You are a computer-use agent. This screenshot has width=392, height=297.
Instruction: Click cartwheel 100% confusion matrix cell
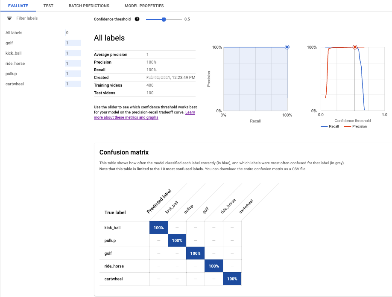coord(232,279)
